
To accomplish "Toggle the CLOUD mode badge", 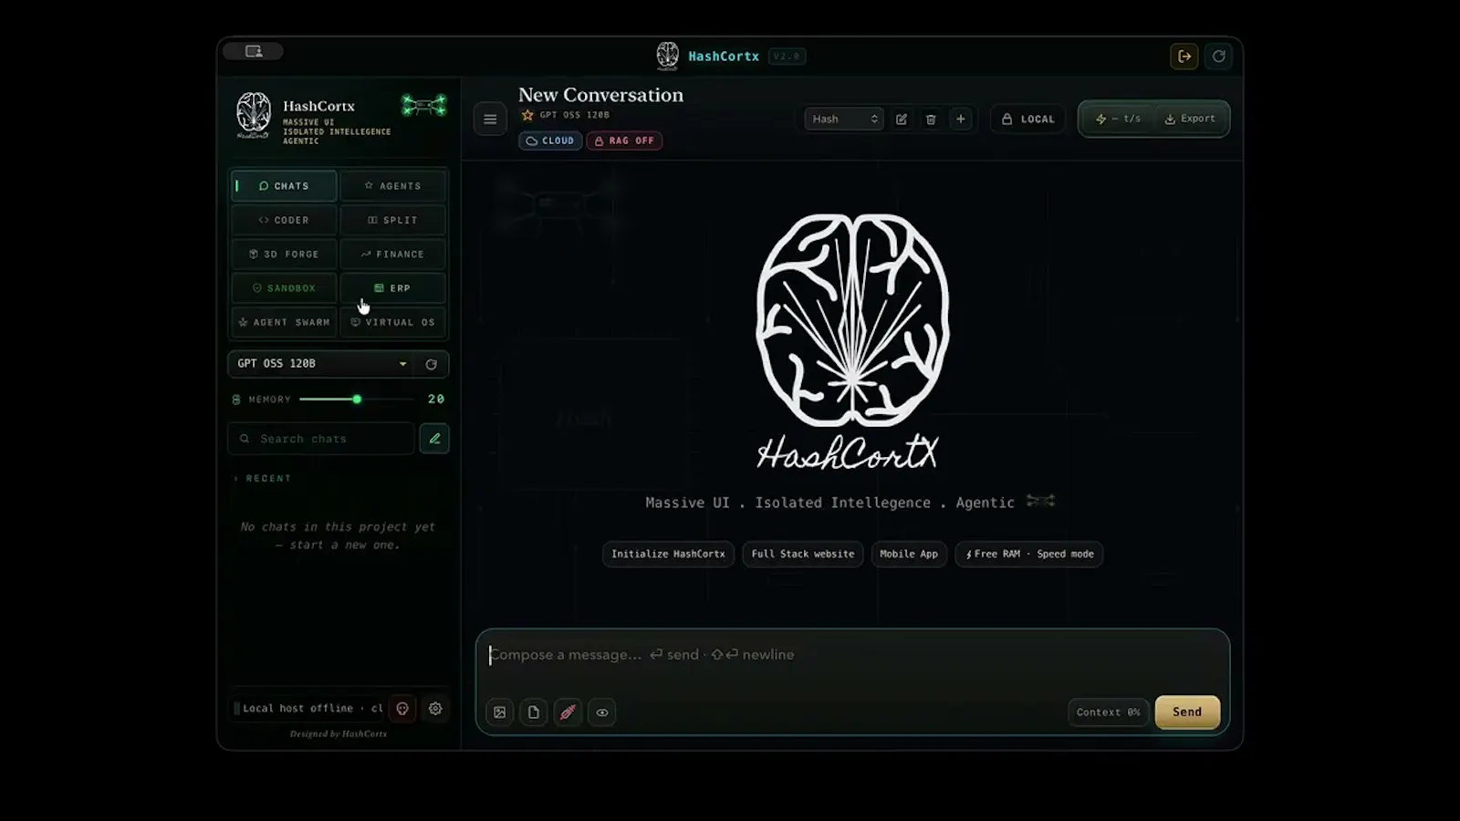I will point(550,140).
